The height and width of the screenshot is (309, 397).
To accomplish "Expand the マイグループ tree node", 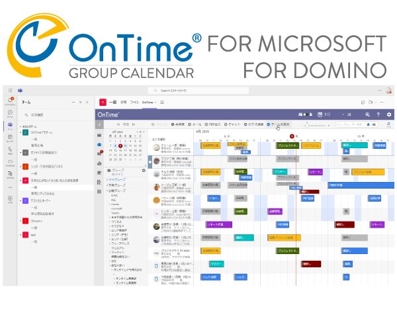I will click(107, 179).
